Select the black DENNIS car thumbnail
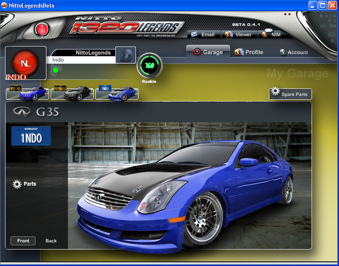 [x=72, y=93]
